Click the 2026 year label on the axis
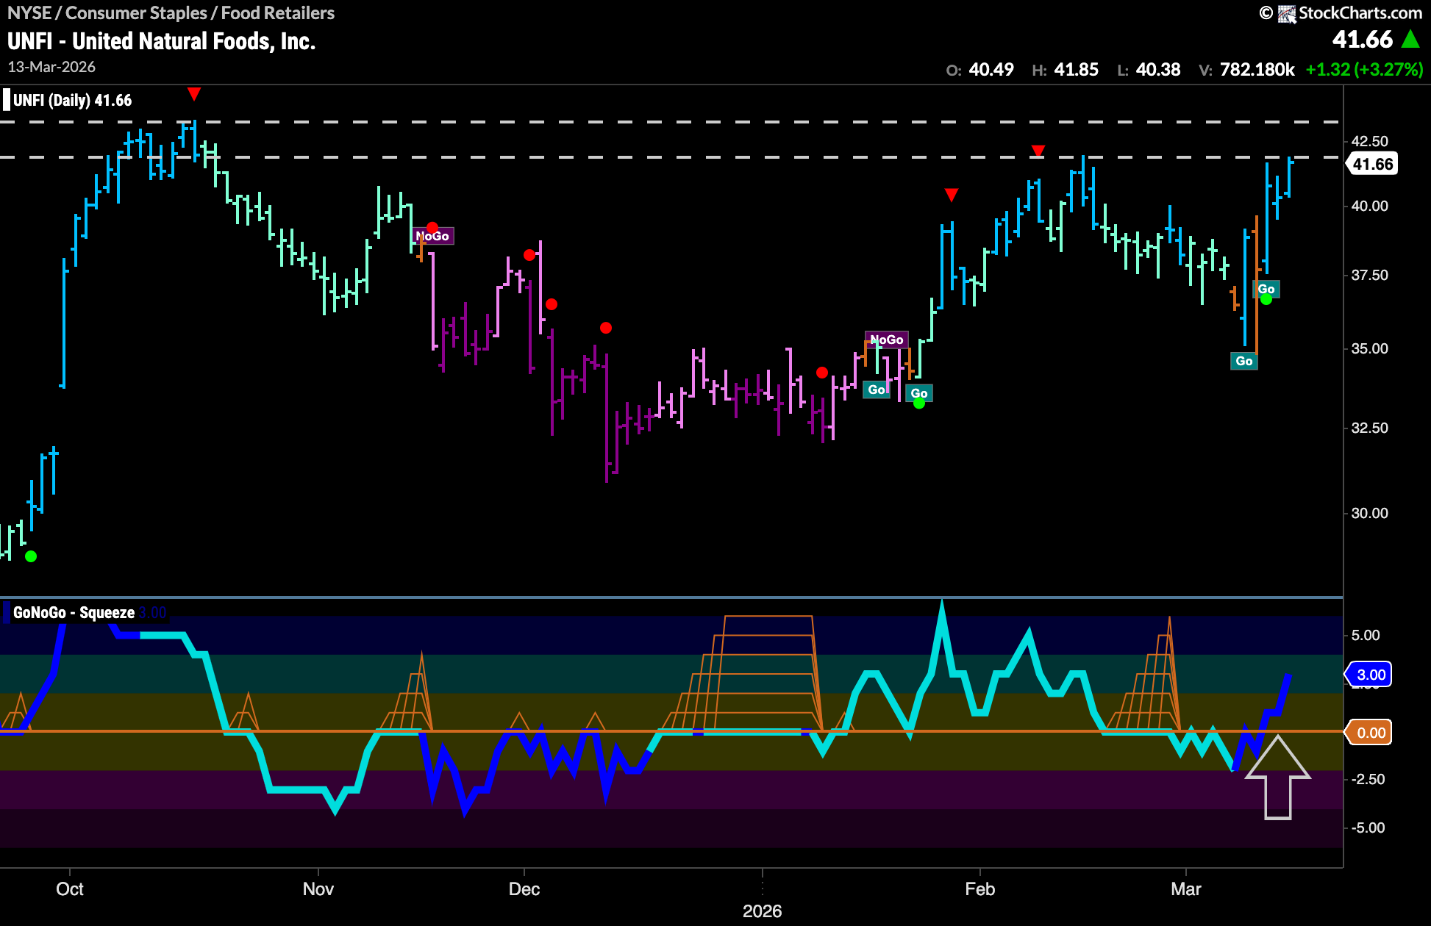 (x=762, y=911)
